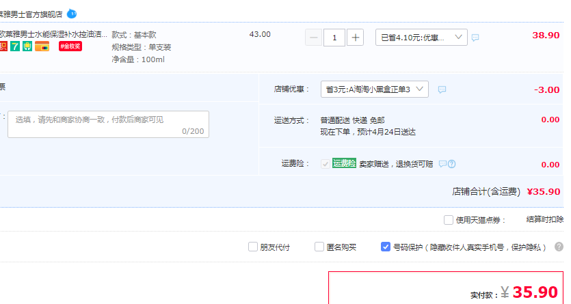Viewport: 571px width, 304px height.
Task: Click the green number 7 day-return badge
Action: coord(15,46)
